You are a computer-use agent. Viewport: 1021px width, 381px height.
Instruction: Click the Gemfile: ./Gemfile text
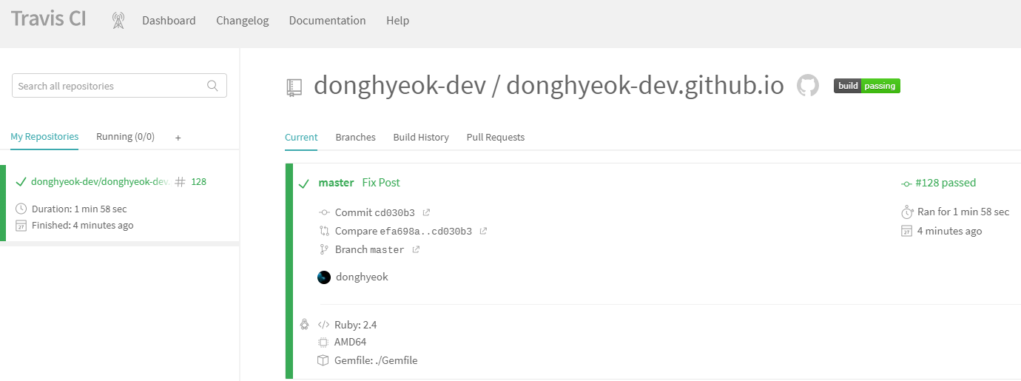click(376, 360)
